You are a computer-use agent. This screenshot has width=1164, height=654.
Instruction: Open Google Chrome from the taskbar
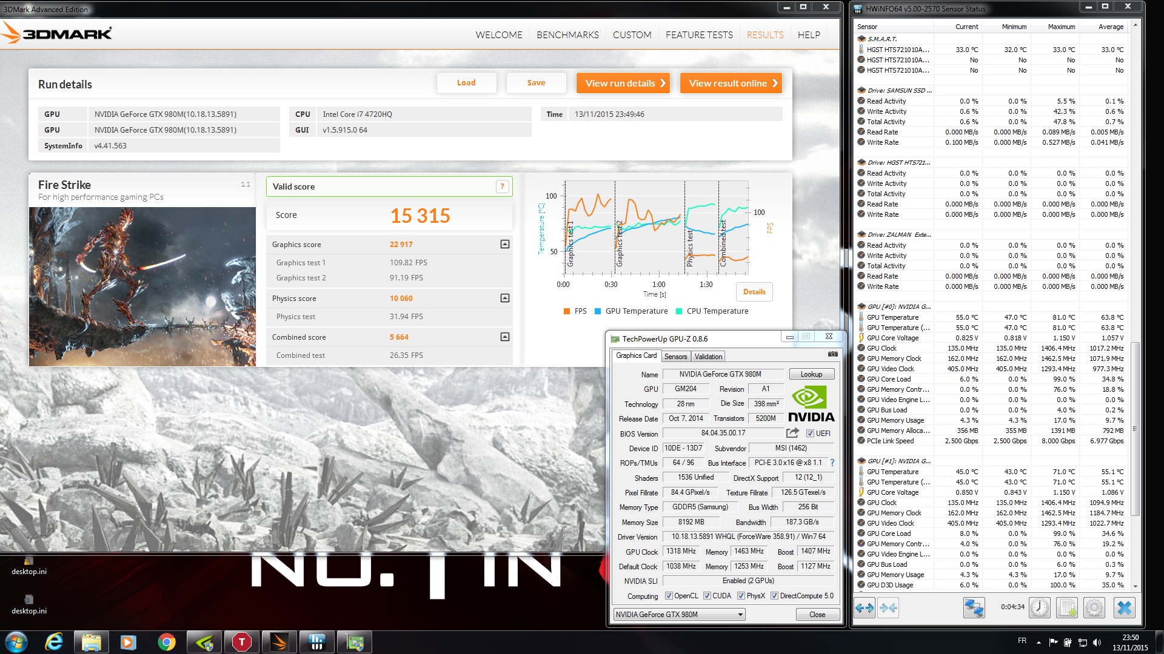pyautogui.click(x=166, y=642)
